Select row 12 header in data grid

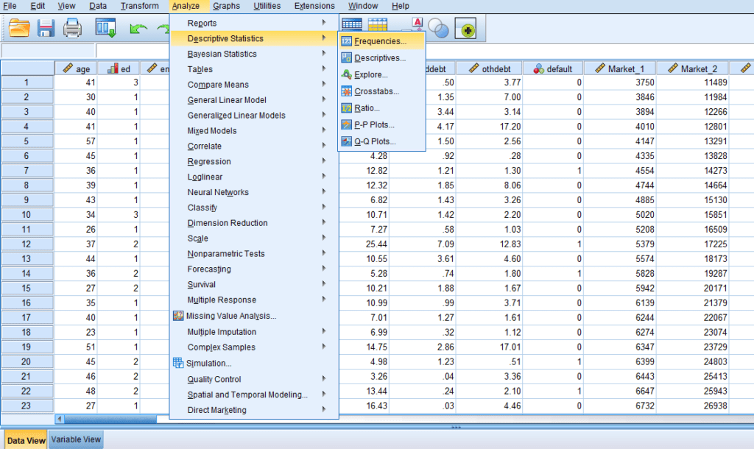(x=27, y=244)
